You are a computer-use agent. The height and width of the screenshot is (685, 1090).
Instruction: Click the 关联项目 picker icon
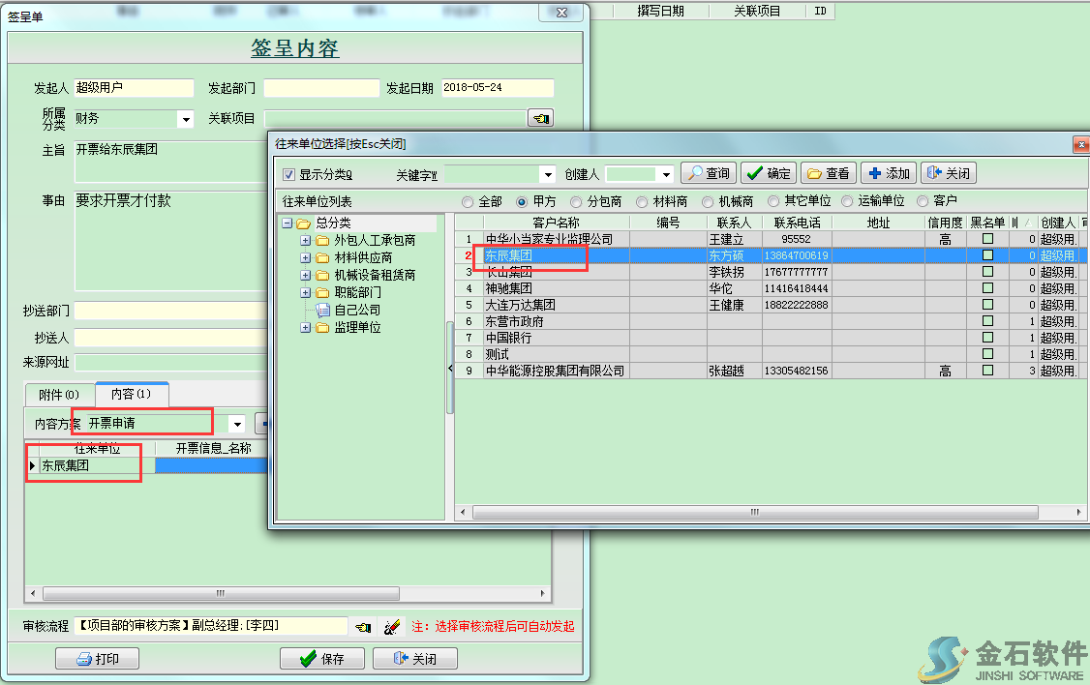[539, 117]
